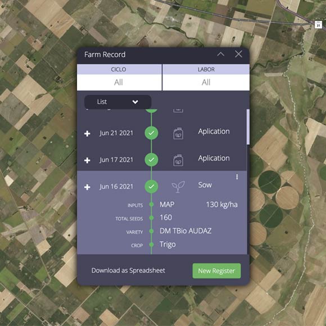Image resolution: width=326 pixels, height=326 pixels.
Task: Open the three-dot menu on Sow record
Action: (237, 177)
